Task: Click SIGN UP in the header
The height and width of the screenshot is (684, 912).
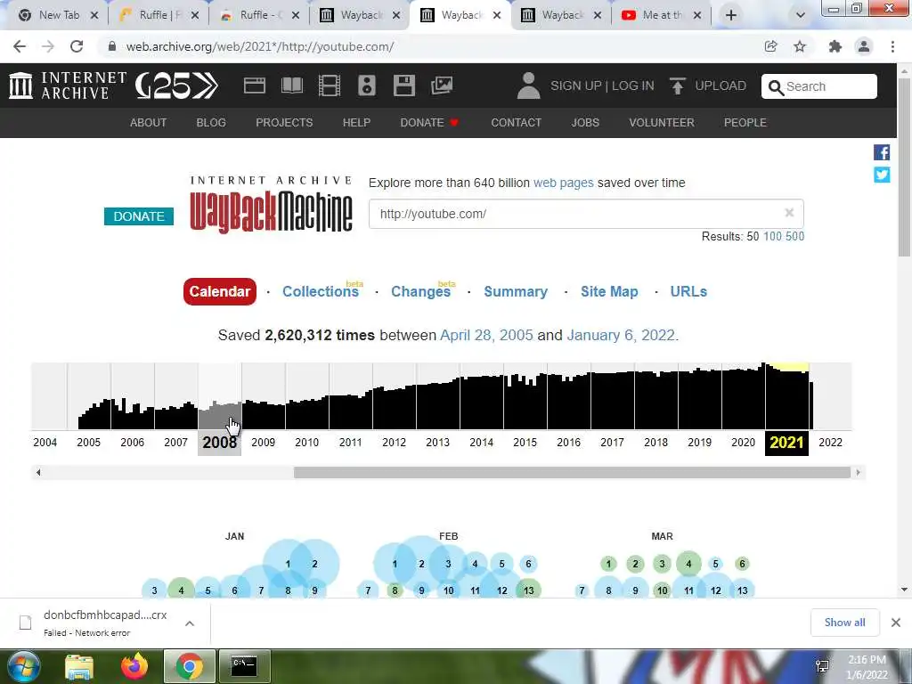Action: (x=576, y=85)
